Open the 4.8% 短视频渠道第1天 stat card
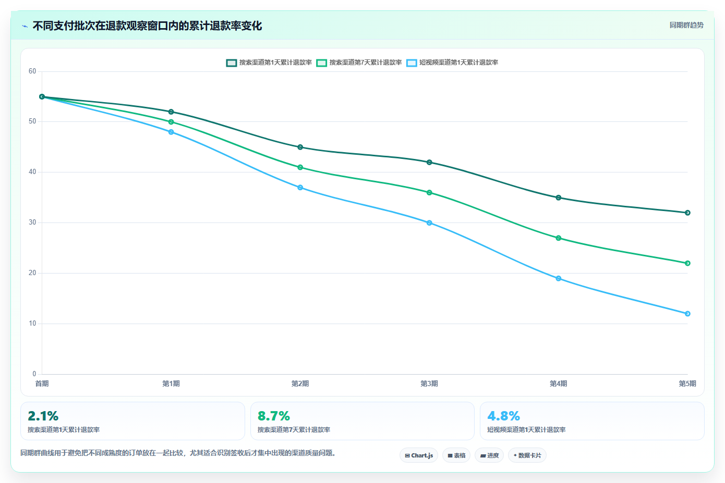725x483 pixels. tap(592, 421)
